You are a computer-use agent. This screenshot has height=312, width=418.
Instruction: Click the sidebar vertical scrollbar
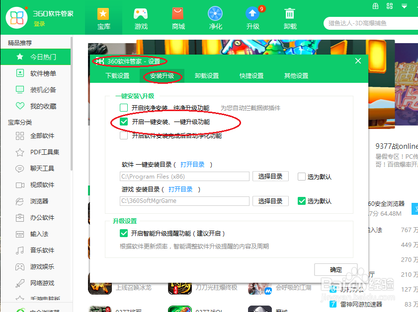click(x=72, y=104)
